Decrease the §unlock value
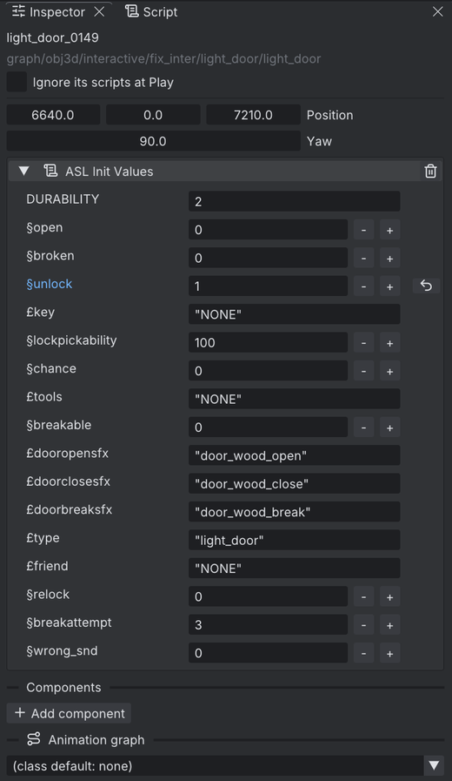 [364, 286]
